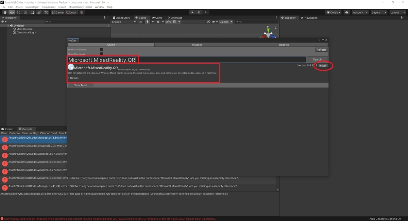Enable Show All Versions checkbox
Image resolution: width=408 pixels, height=221 pixels.
point(101,50)
